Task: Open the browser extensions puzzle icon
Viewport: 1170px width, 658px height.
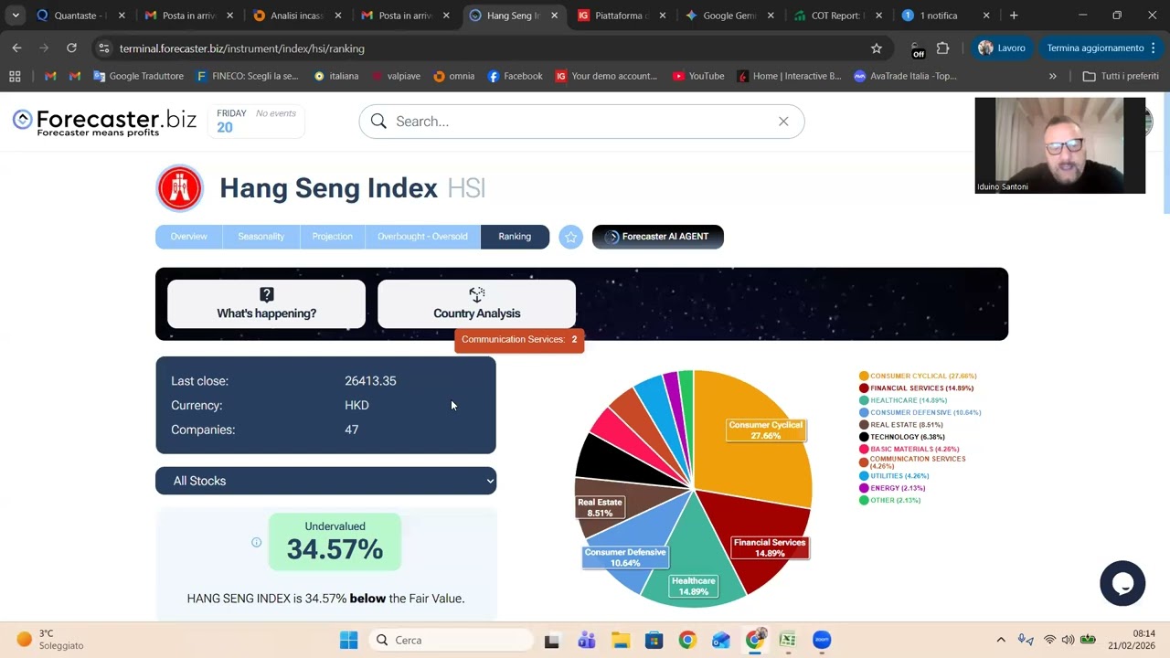Action: click(x=943, y=48)
